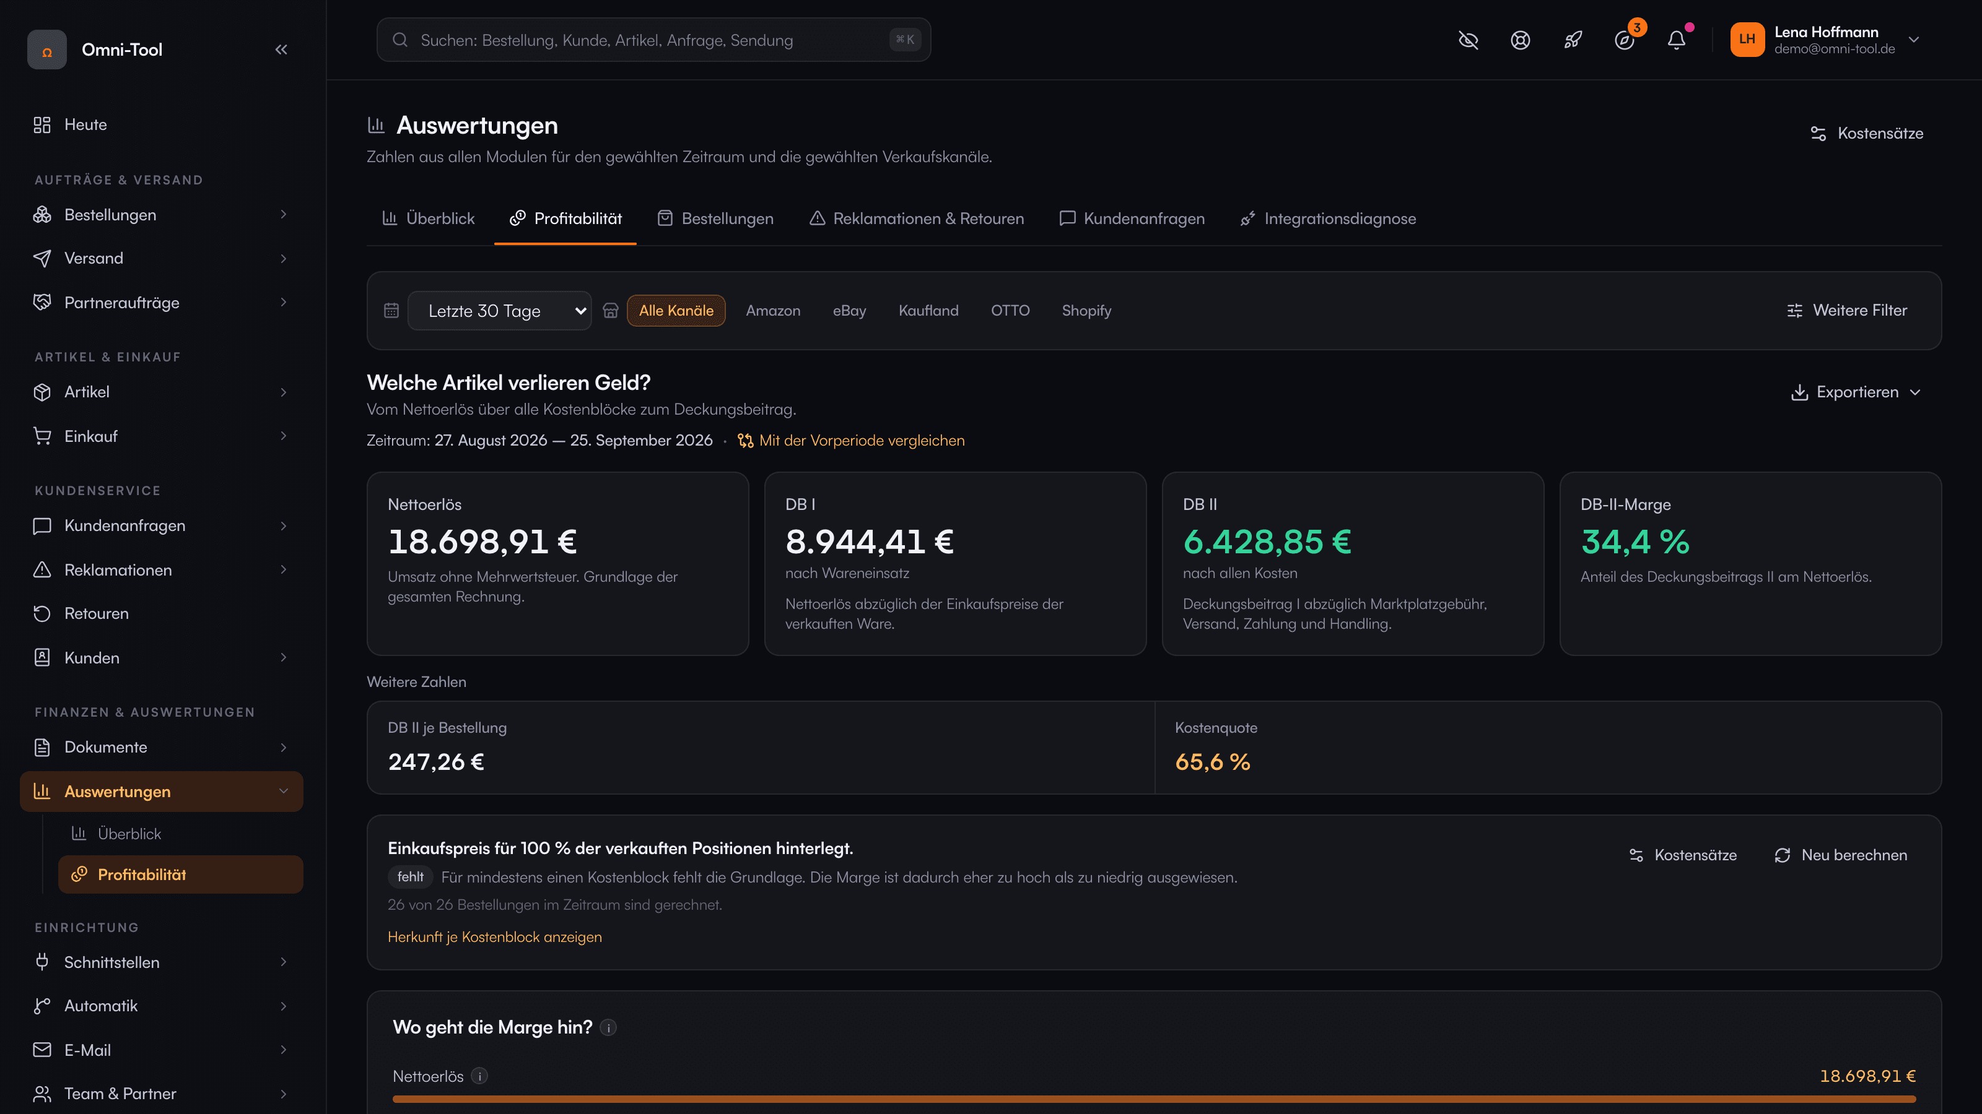Viewport: 1982px width, 1114px height.
Task: Focus the search field for Bestellung, Kunde
Action: click(x=653, y=40)
